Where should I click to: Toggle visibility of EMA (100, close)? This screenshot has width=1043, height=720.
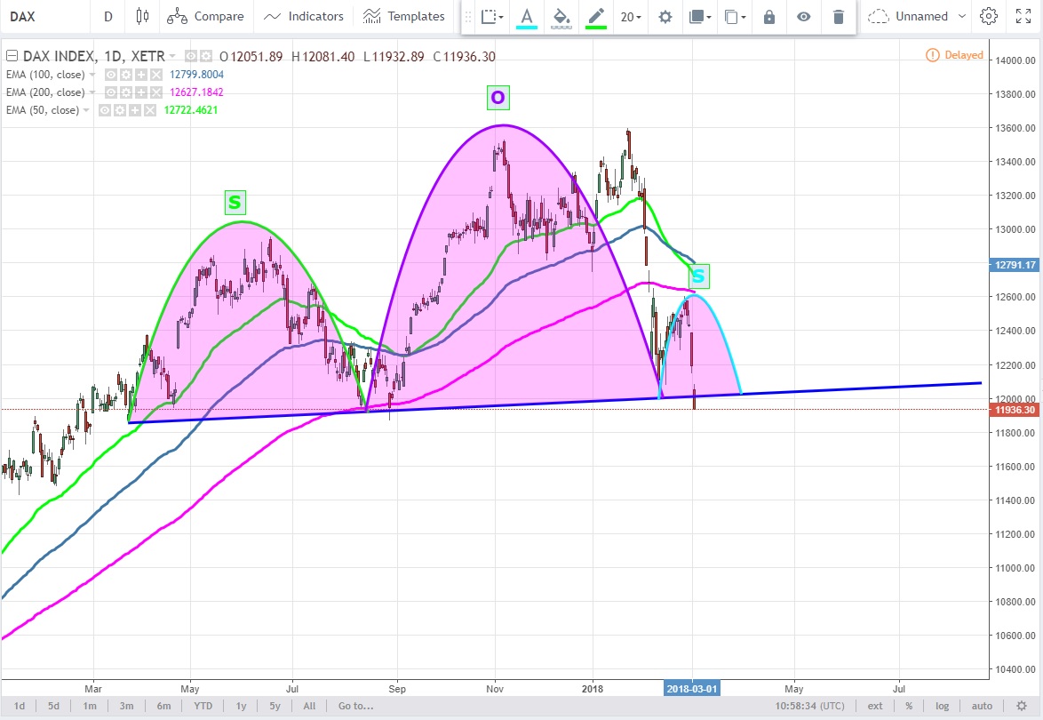(x=111, y=75)
